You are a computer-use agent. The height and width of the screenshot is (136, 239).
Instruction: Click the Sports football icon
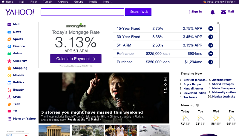[9, 39]
